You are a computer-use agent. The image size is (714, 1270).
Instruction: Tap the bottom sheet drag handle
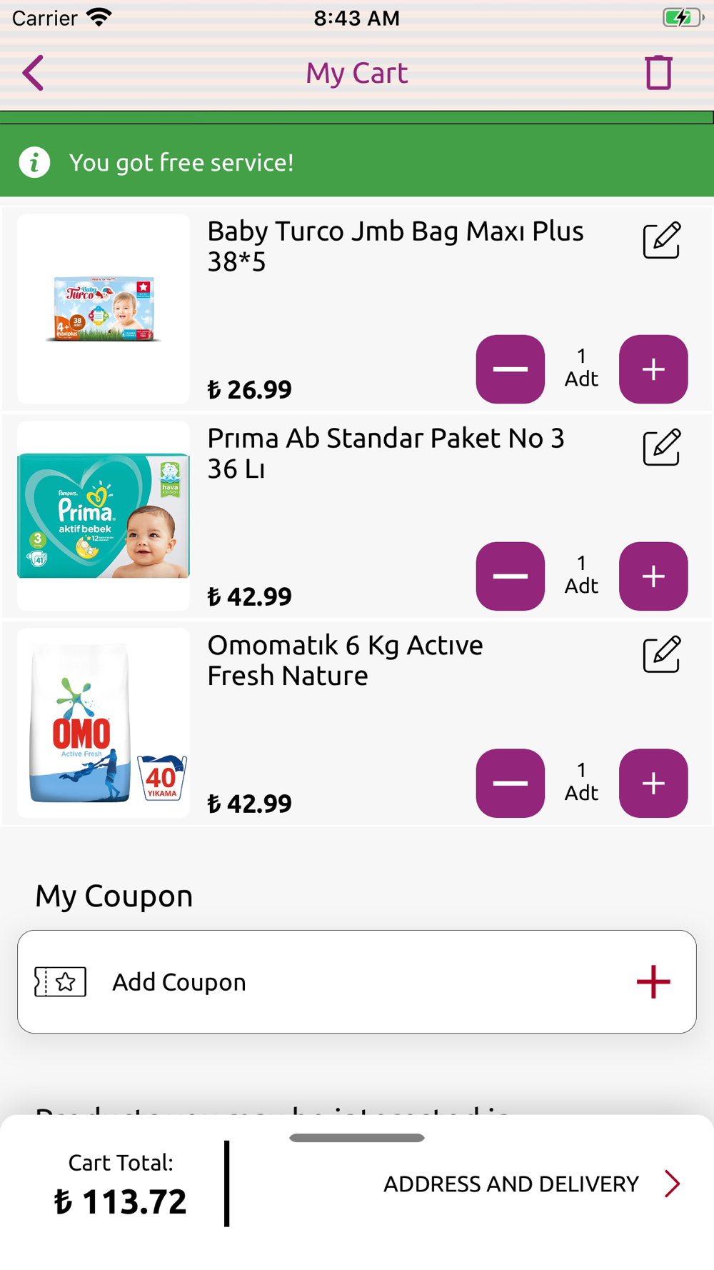click(357, 1137)
